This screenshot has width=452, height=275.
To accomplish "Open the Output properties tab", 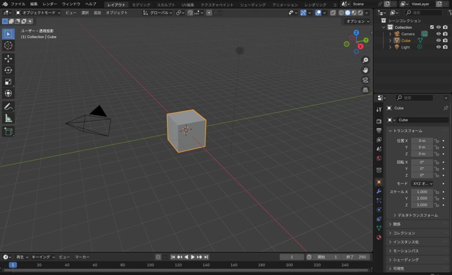I will tap(379, 130).
